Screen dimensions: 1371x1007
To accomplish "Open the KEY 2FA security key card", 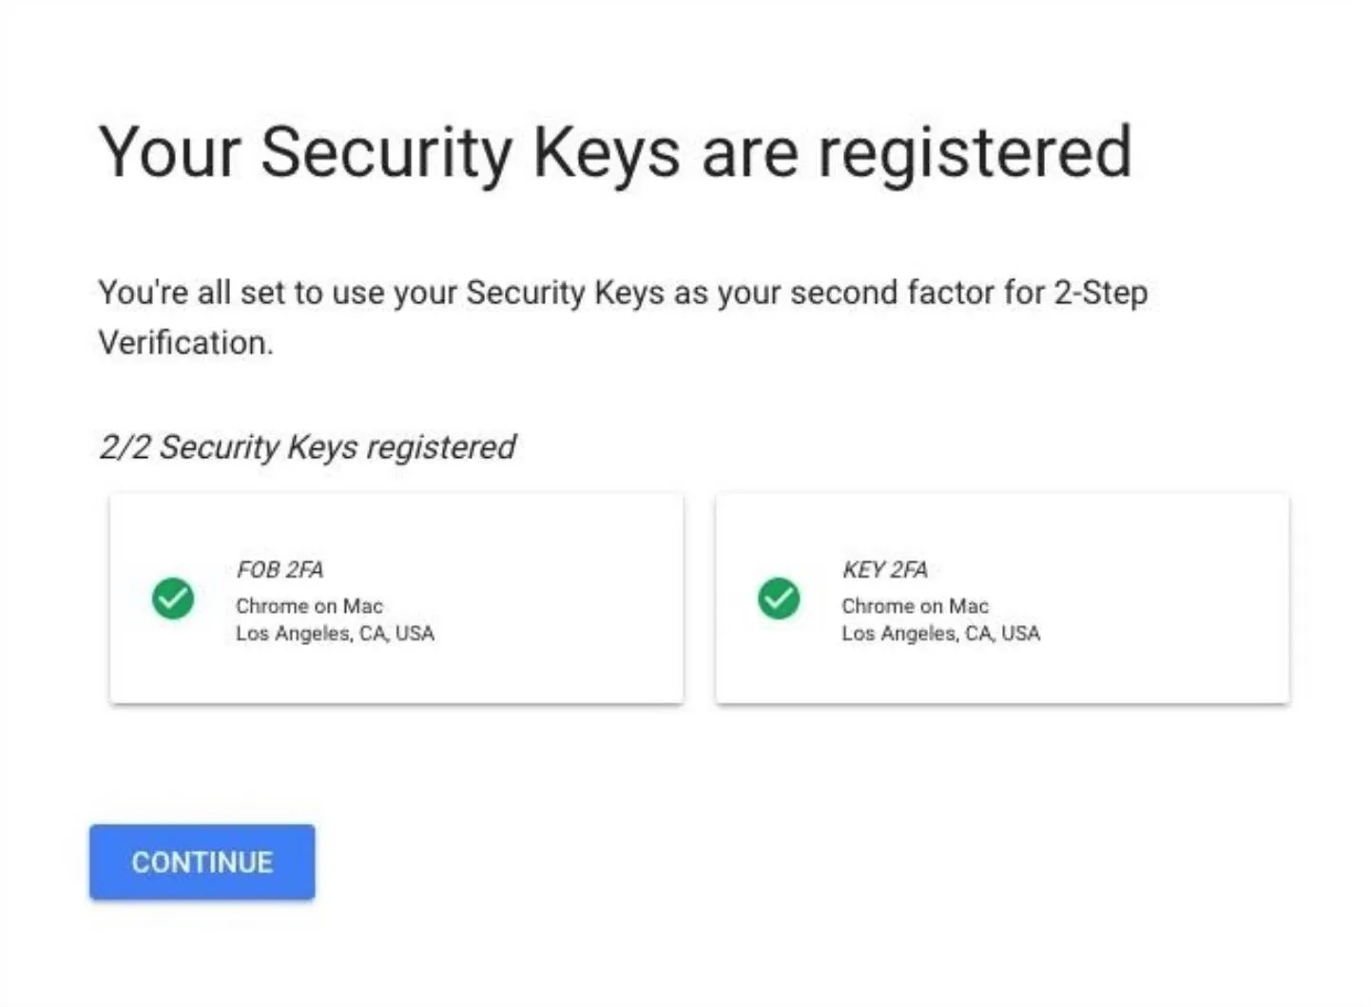I will (x=1002, y=598).
